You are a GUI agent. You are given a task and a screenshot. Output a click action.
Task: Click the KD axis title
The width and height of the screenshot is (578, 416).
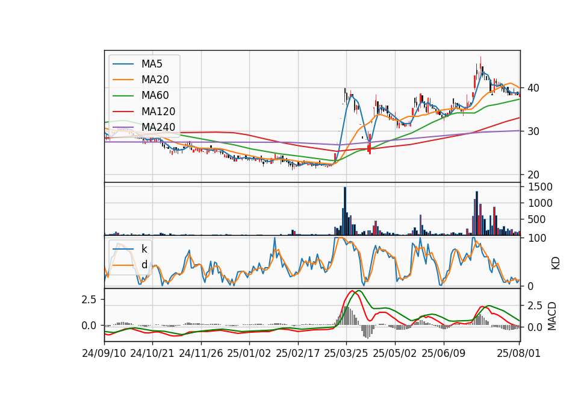click(556, 263)
